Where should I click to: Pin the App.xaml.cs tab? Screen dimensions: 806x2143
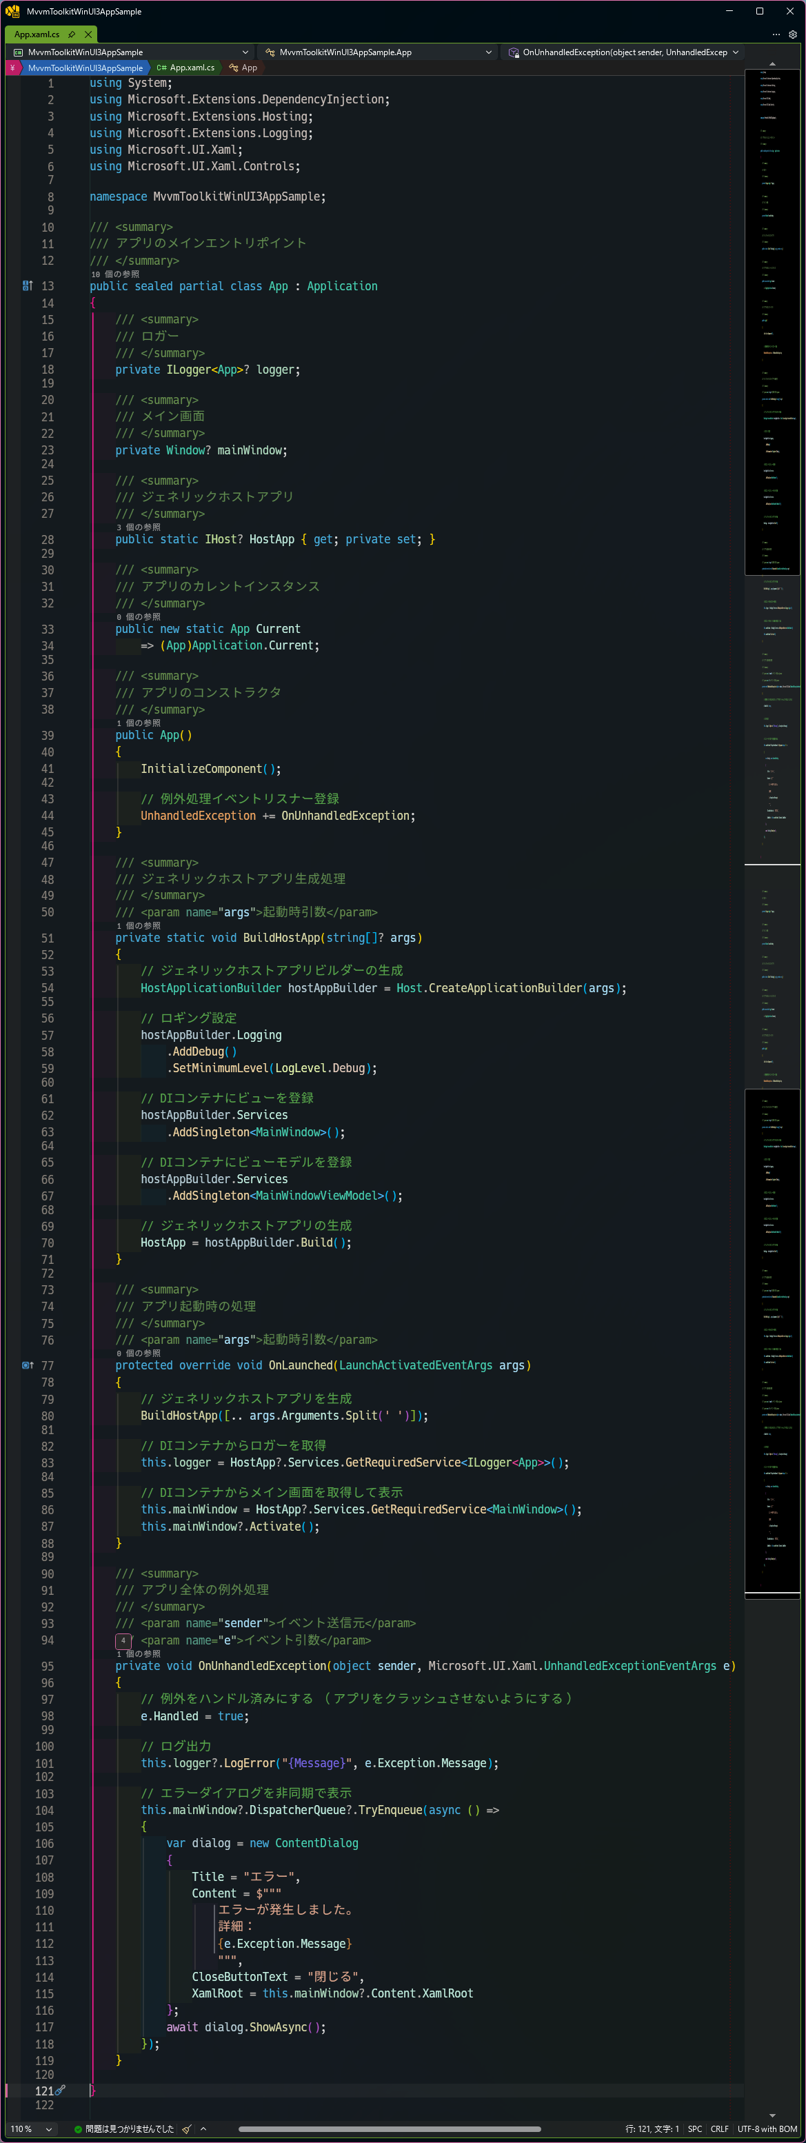coord(72,34)
